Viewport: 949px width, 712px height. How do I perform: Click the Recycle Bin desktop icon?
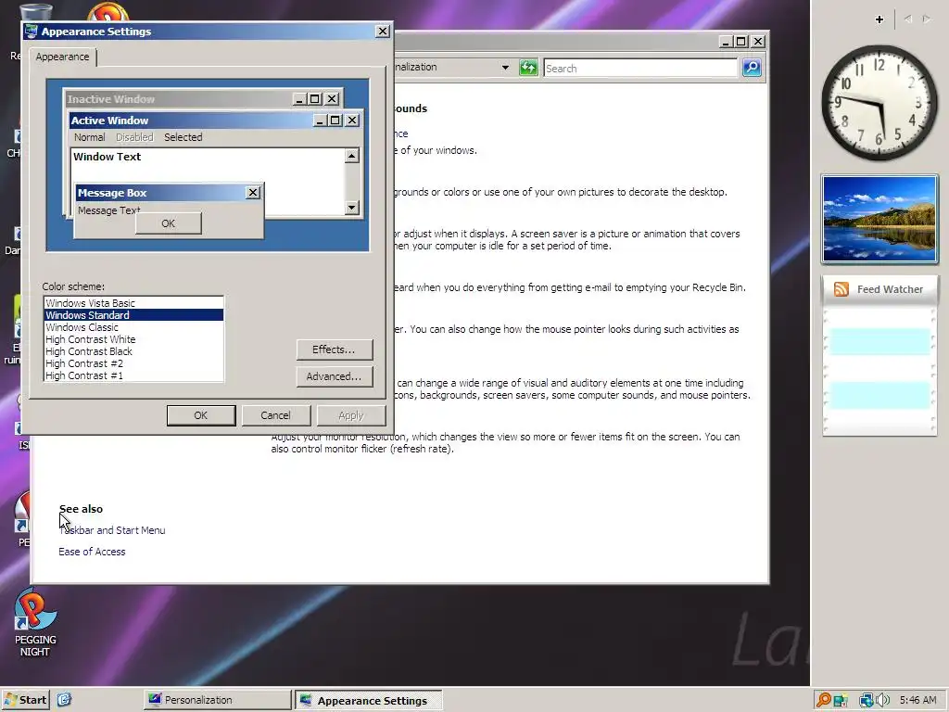pos(34,12)
